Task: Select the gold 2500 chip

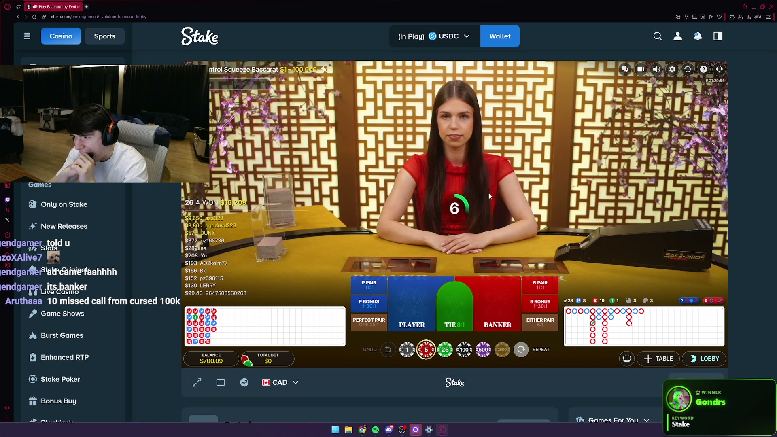Action: (502, 350)
